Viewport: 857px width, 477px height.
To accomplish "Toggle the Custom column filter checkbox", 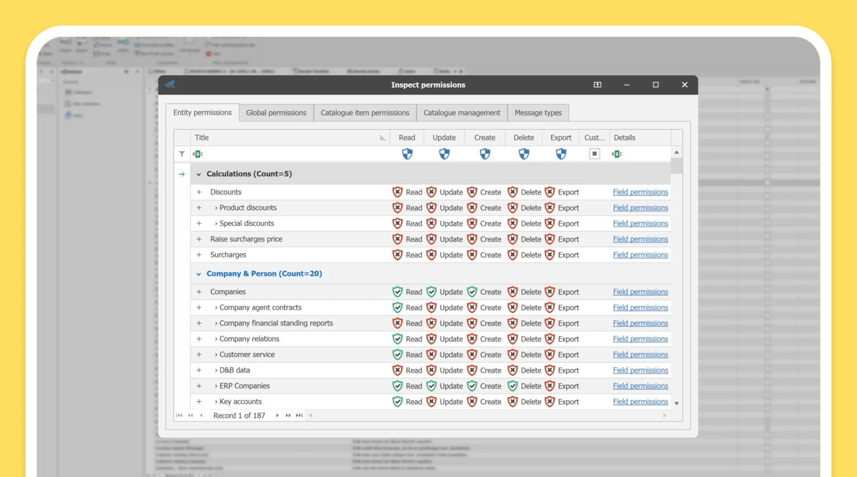I will point(594,154).
